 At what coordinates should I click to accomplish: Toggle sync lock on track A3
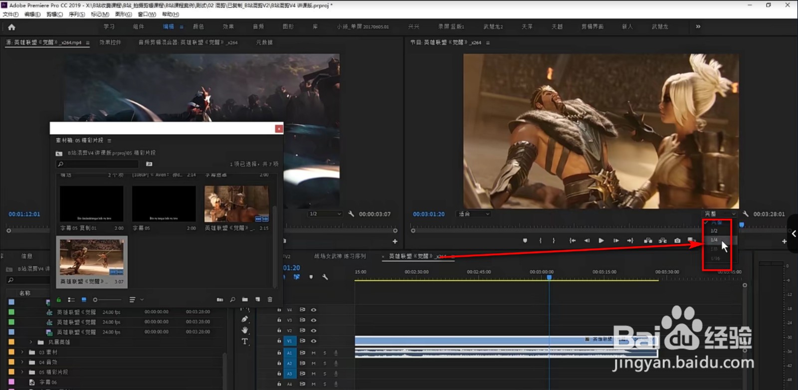[302, 374]
